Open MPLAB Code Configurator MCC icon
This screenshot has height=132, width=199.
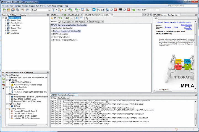[94, 10]
